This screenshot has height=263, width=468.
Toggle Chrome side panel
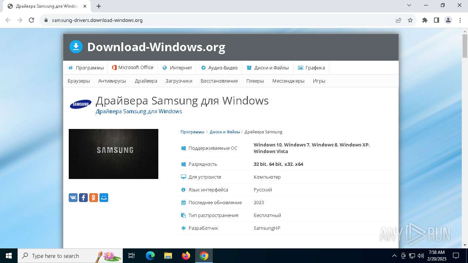click(x=437, y=20)
